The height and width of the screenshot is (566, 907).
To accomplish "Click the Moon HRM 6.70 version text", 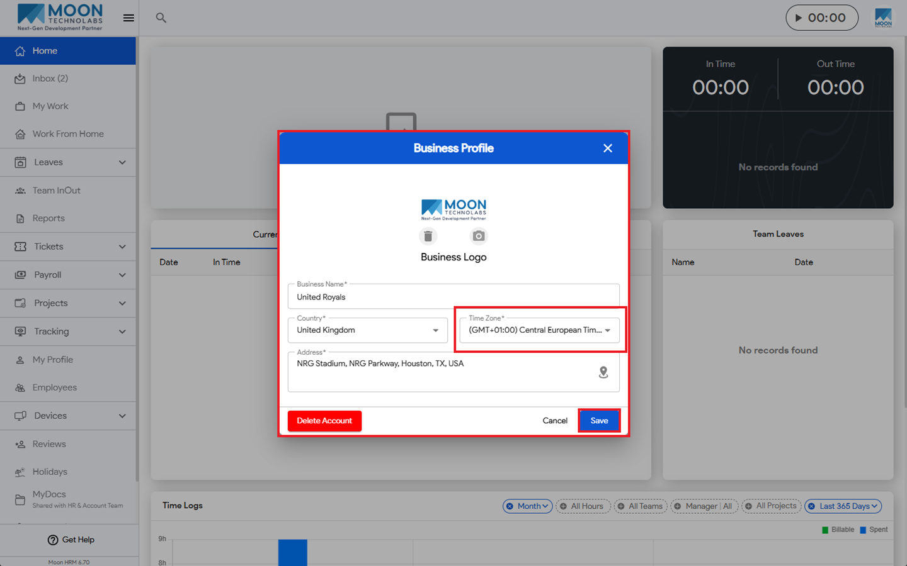I will click(69, 562).
